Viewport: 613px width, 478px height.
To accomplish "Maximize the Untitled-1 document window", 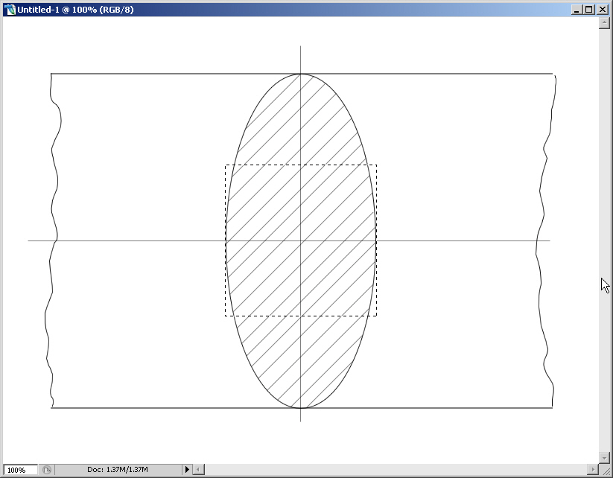I will click(x=589, y=10).
